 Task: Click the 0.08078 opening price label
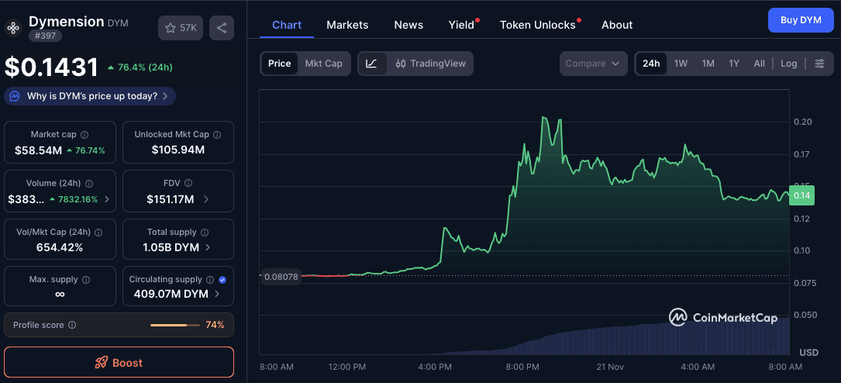point(281,278)
